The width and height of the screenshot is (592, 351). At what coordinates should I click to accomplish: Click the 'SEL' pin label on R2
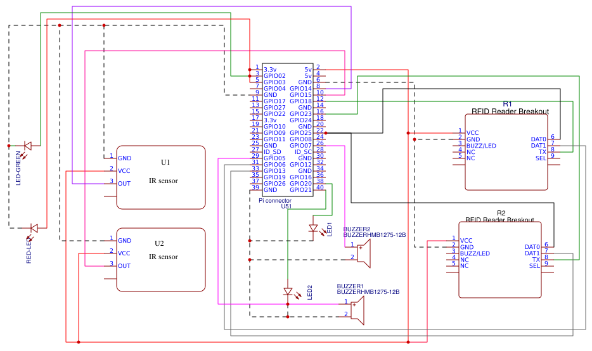pos(534,266)
